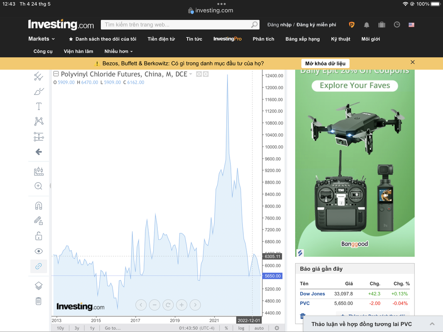Remove drawings with chart trash icon
The height and width of the screenshot is (332, 443).
point(39,301)
